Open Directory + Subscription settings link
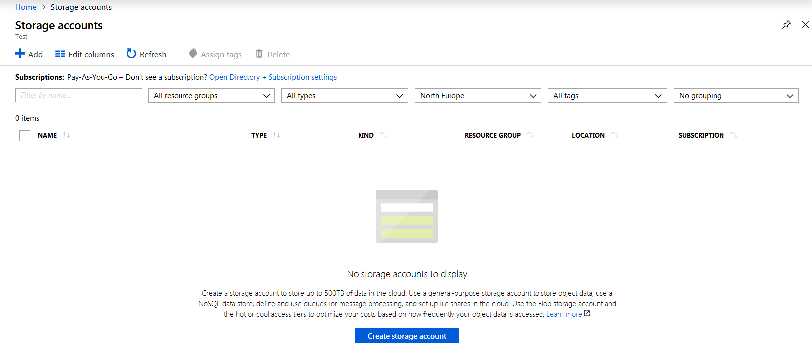Image resolution: width=812 pixels, height=352 pixels. coord(273,77)
